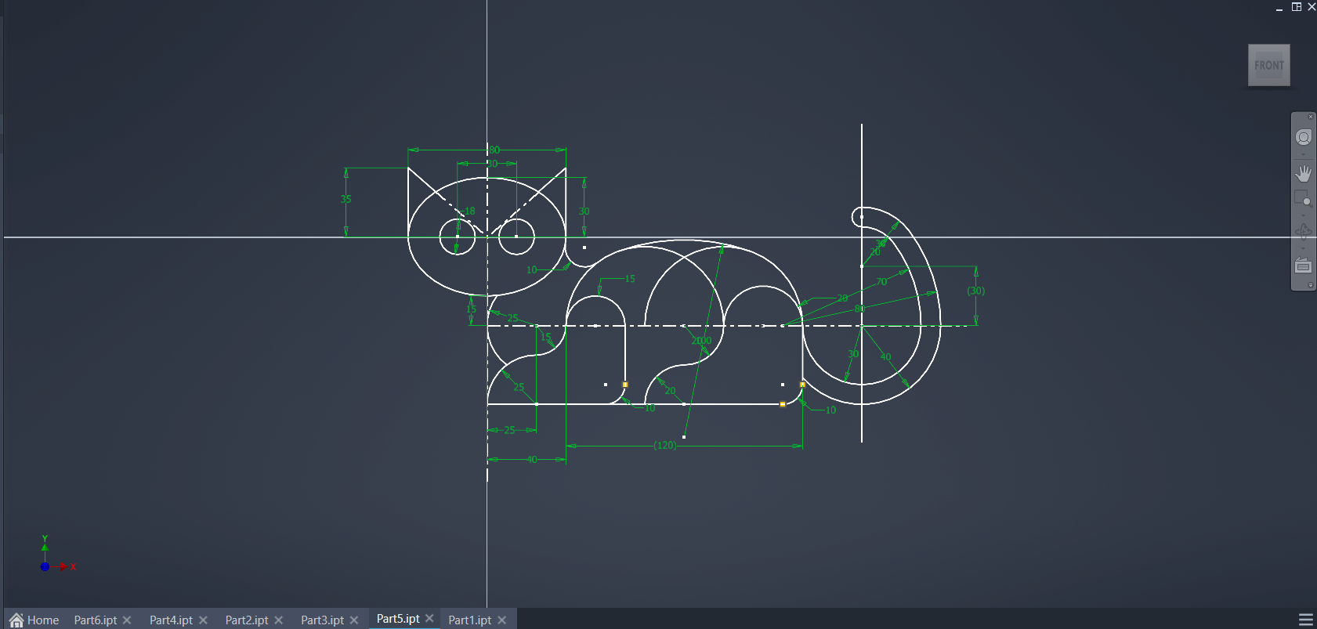Switch to the Part6.ipt tab
The image size is (1317, 629).
(x=95, y=620)
